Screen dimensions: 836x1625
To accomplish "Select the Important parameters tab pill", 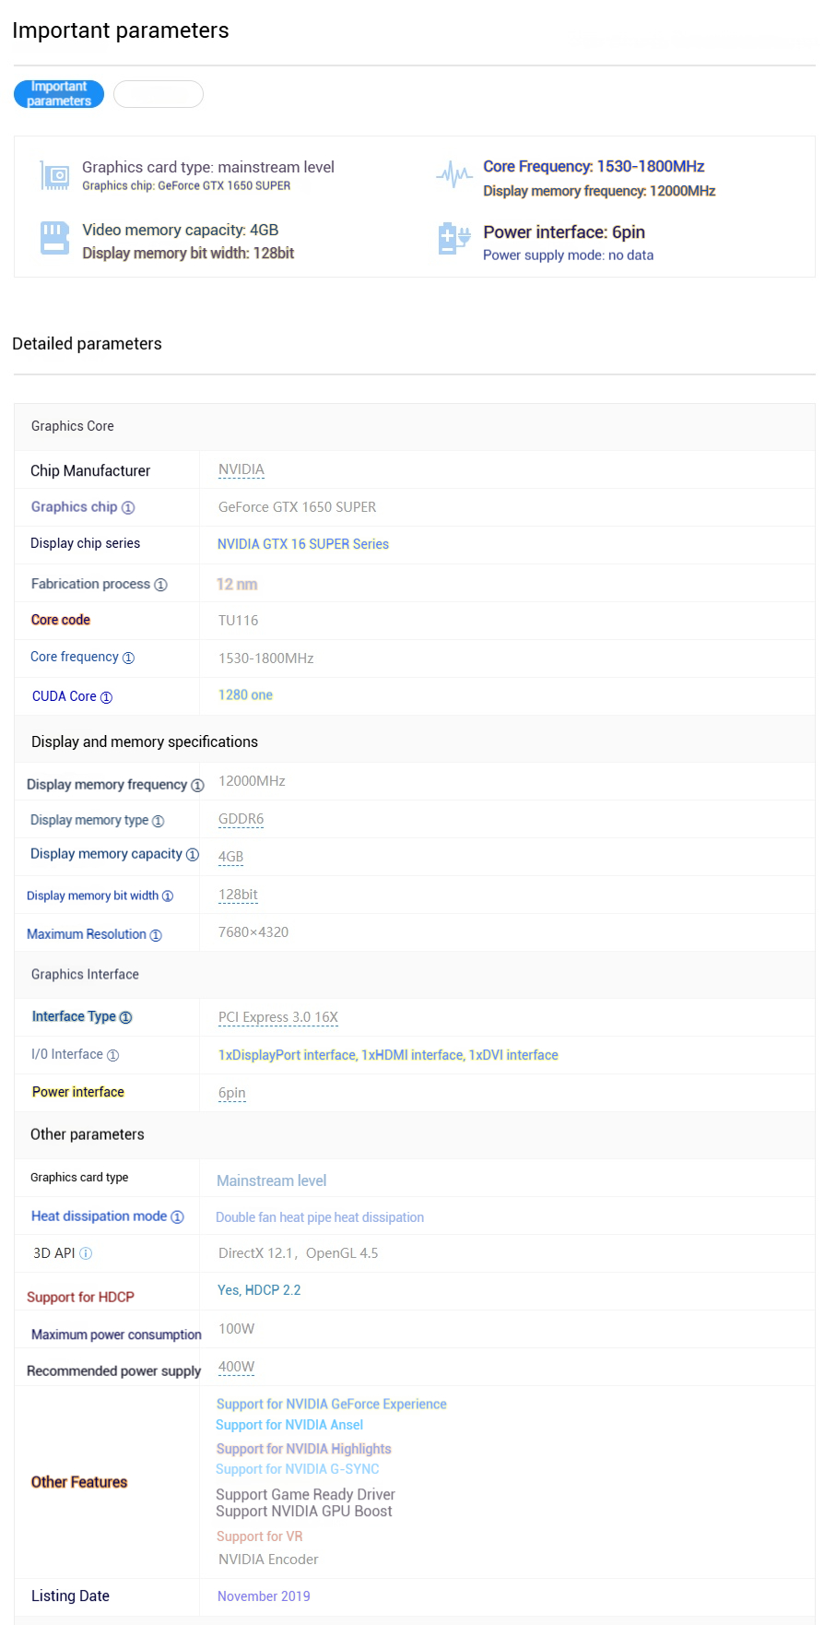I will point(59,94).
